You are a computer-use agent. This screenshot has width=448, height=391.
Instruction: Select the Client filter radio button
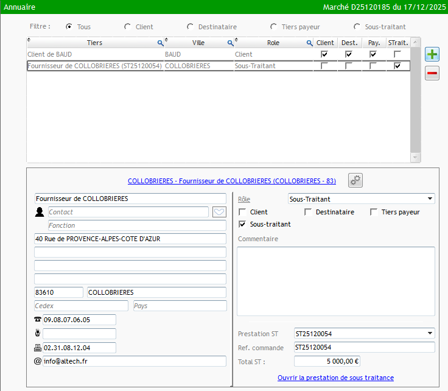pyautogui.click(x=128, y=27)
